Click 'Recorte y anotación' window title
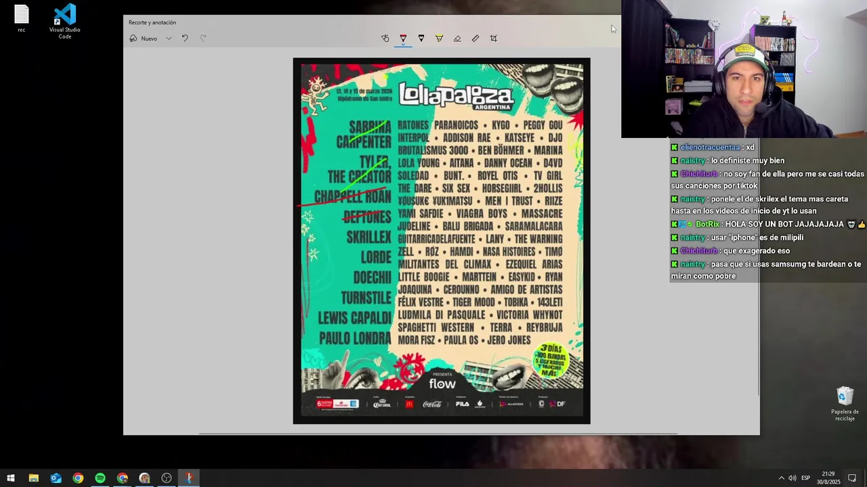Viewport: 867px width, 487px height. 152,22
